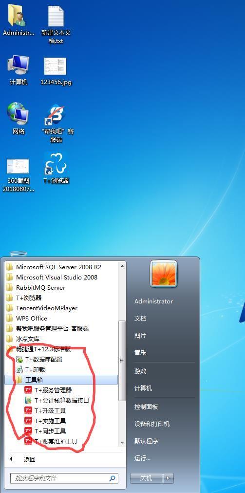Collapse the 畅捷通T+12.3标准版 folder
The width and height of the screenshot is (245, 493).
39,349
